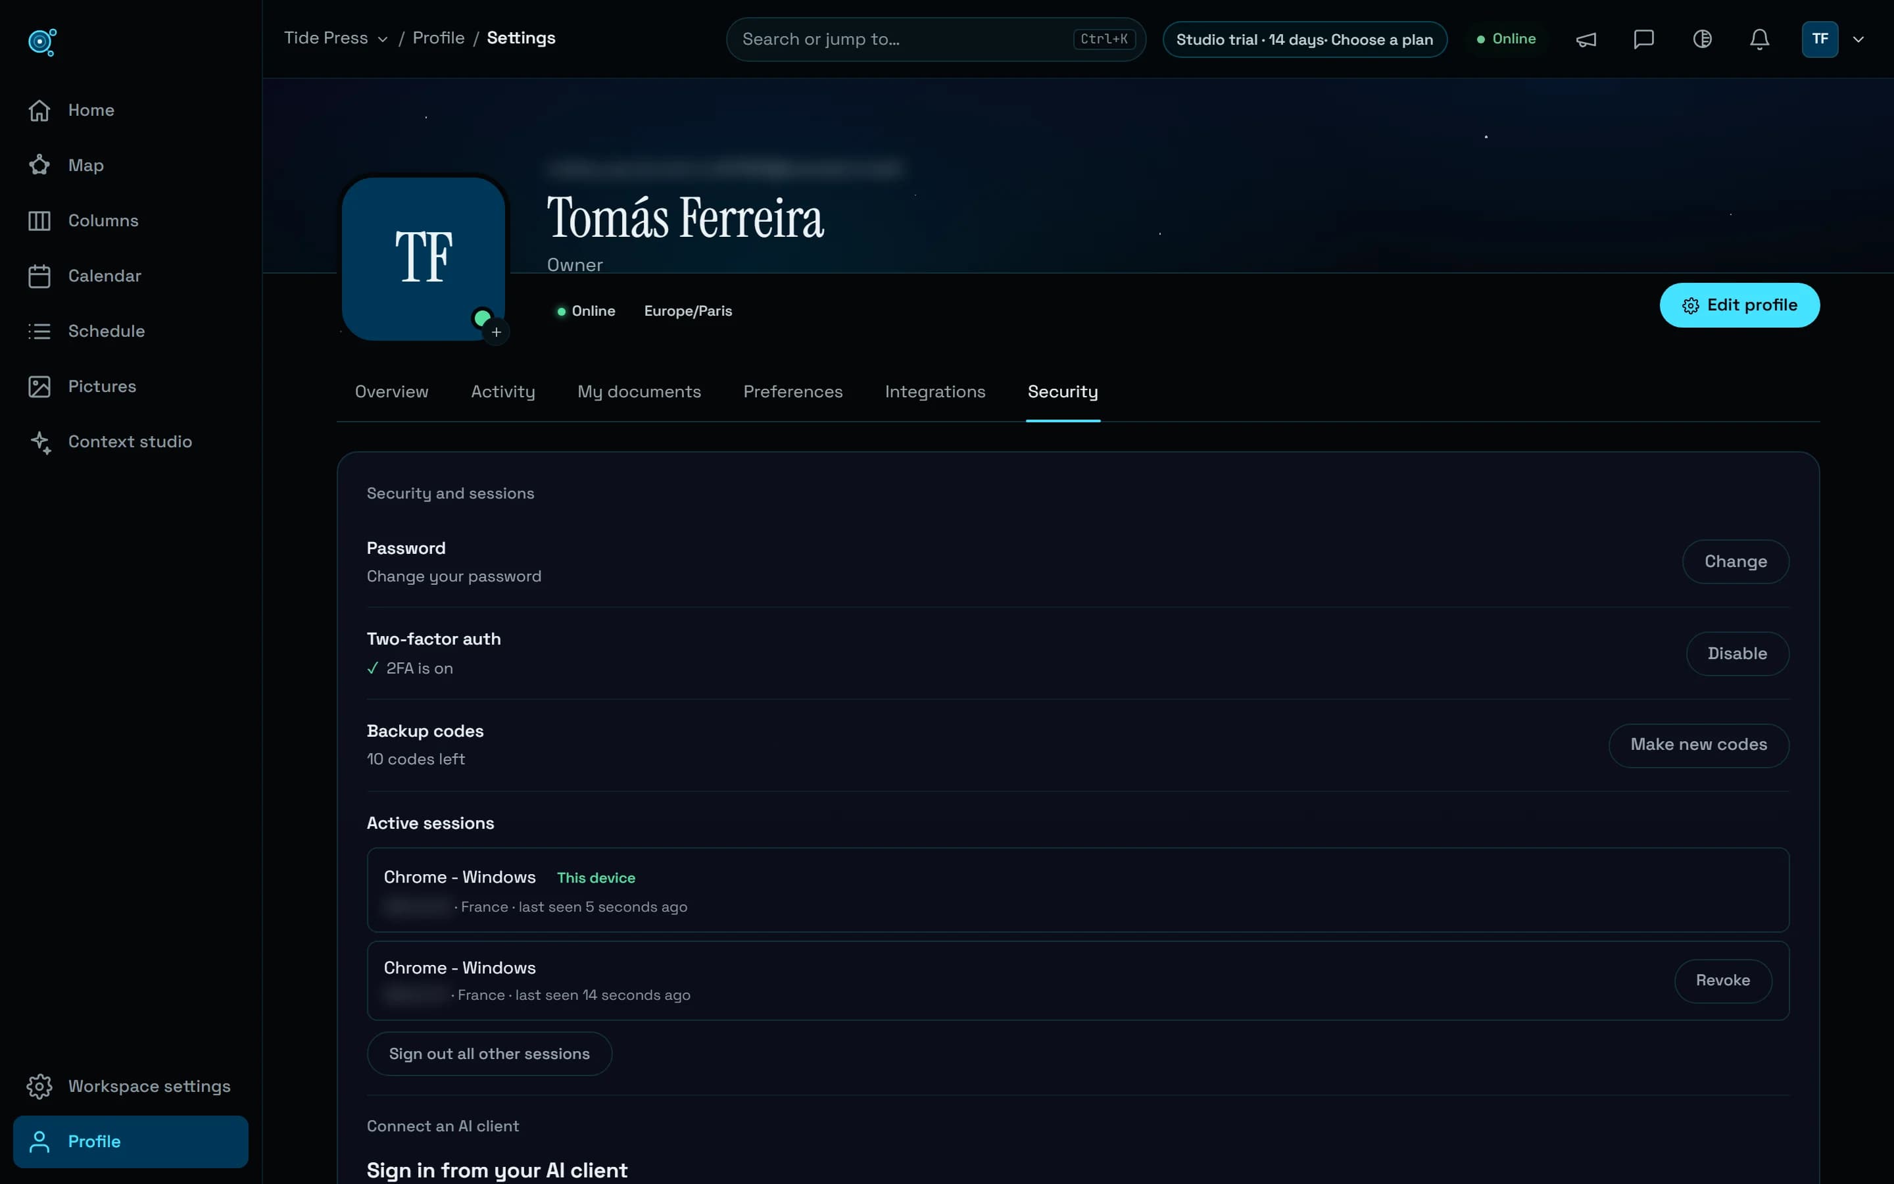The height and width of the screenshot is (1184, 1894).
Task: Click the This device label
Action: tap(596, 878)
